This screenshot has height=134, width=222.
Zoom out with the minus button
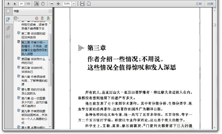tap(52, 4)
